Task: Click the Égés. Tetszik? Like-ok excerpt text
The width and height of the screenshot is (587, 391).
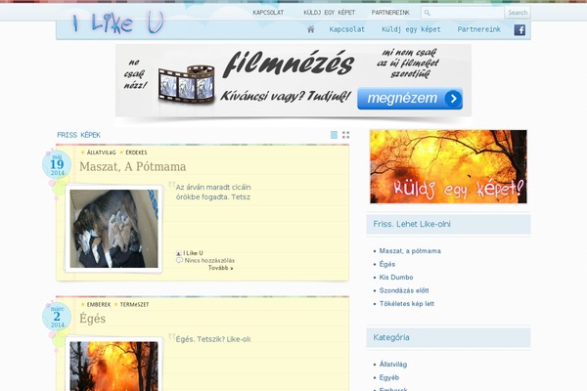Action: coord(213,339)
